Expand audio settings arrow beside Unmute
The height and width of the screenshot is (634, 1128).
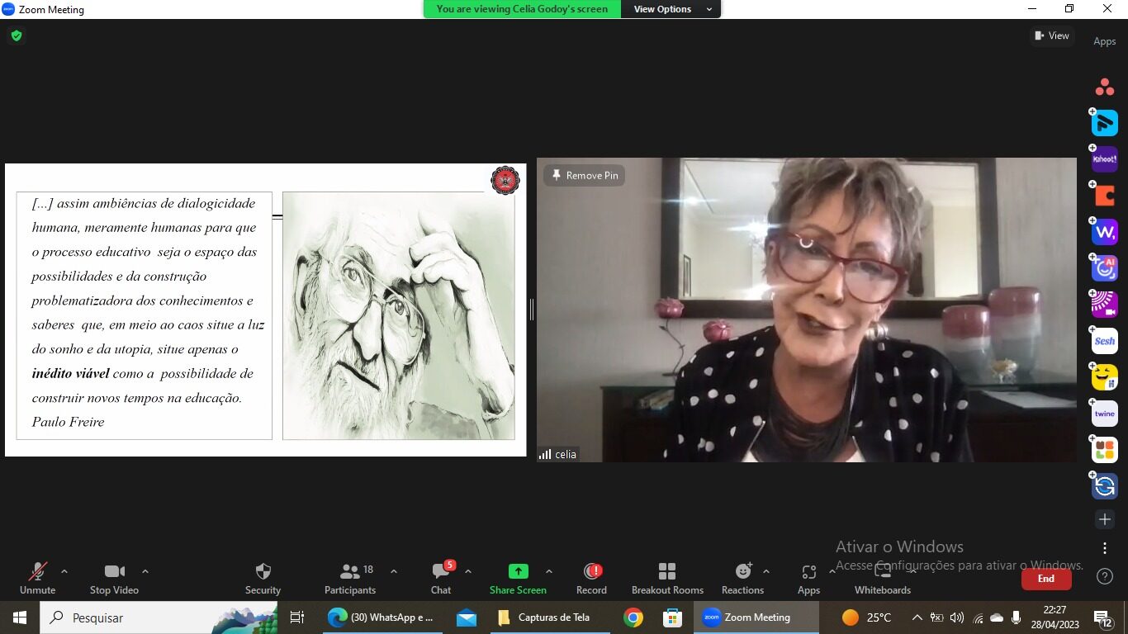pos(64,571)
